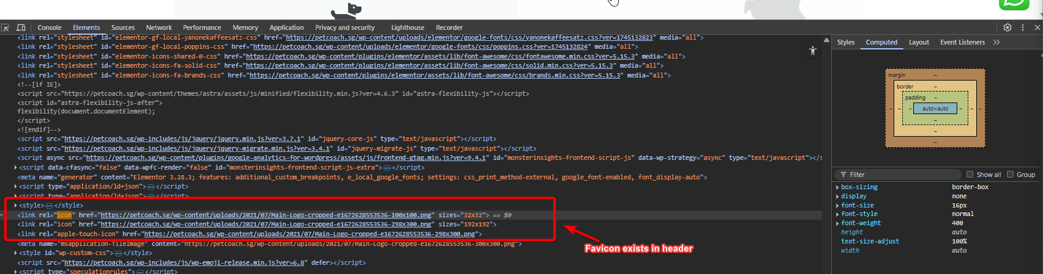Expand the wp-custom-css style node
The width and height of the screenshot is (1043, 274).
(x=16, y=253)
